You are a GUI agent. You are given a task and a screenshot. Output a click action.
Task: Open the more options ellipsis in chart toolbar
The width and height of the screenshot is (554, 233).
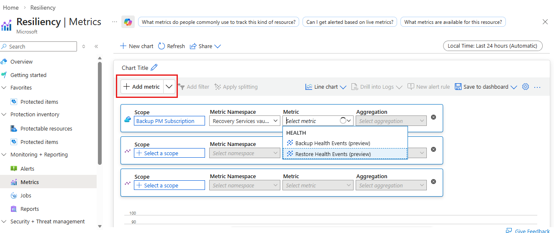point(538,87)
